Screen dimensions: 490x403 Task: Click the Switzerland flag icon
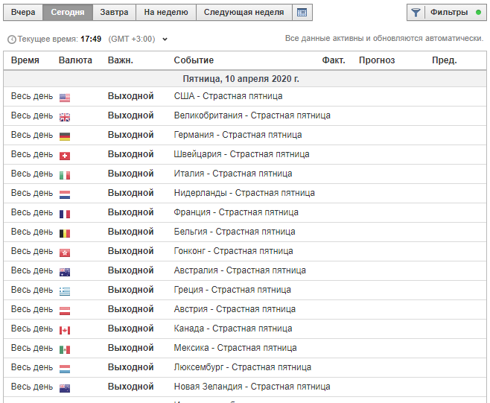pos(65,156)
